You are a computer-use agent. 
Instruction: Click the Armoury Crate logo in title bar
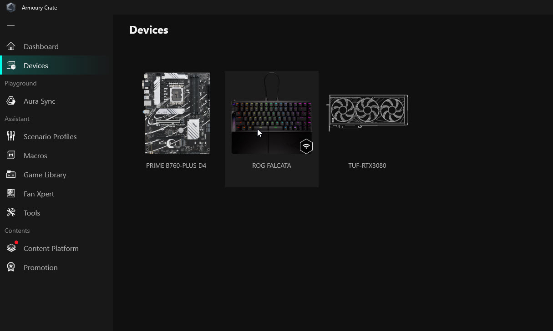point(11,7)
